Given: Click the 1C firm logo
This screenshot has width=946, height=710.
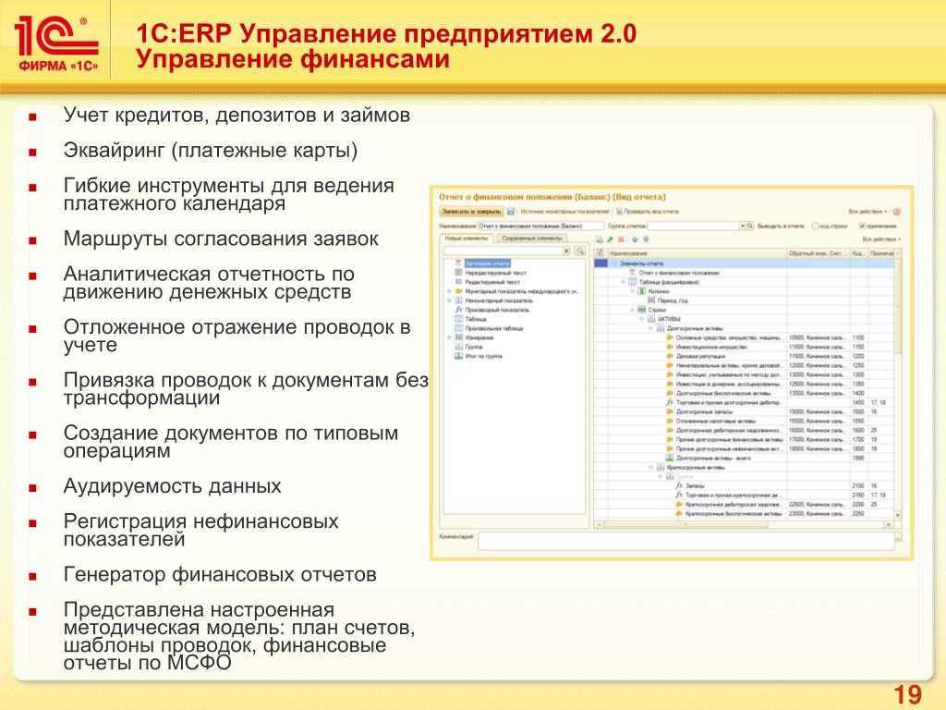Looking at the screenshot, I should pos(55,43).
